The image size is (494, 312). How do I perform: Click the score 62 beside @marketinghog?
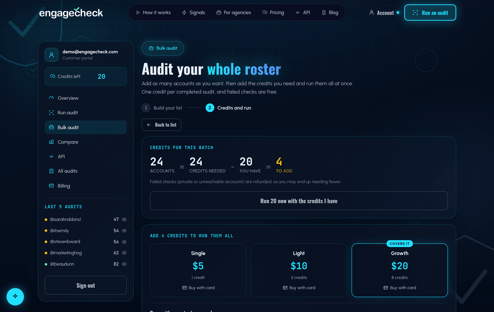[x=116, y=253]
